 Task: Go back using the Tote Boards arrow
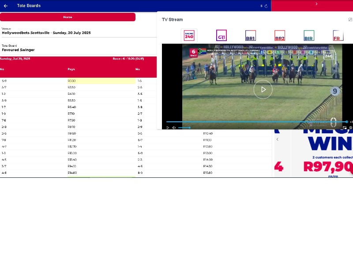tap(6, 6)
